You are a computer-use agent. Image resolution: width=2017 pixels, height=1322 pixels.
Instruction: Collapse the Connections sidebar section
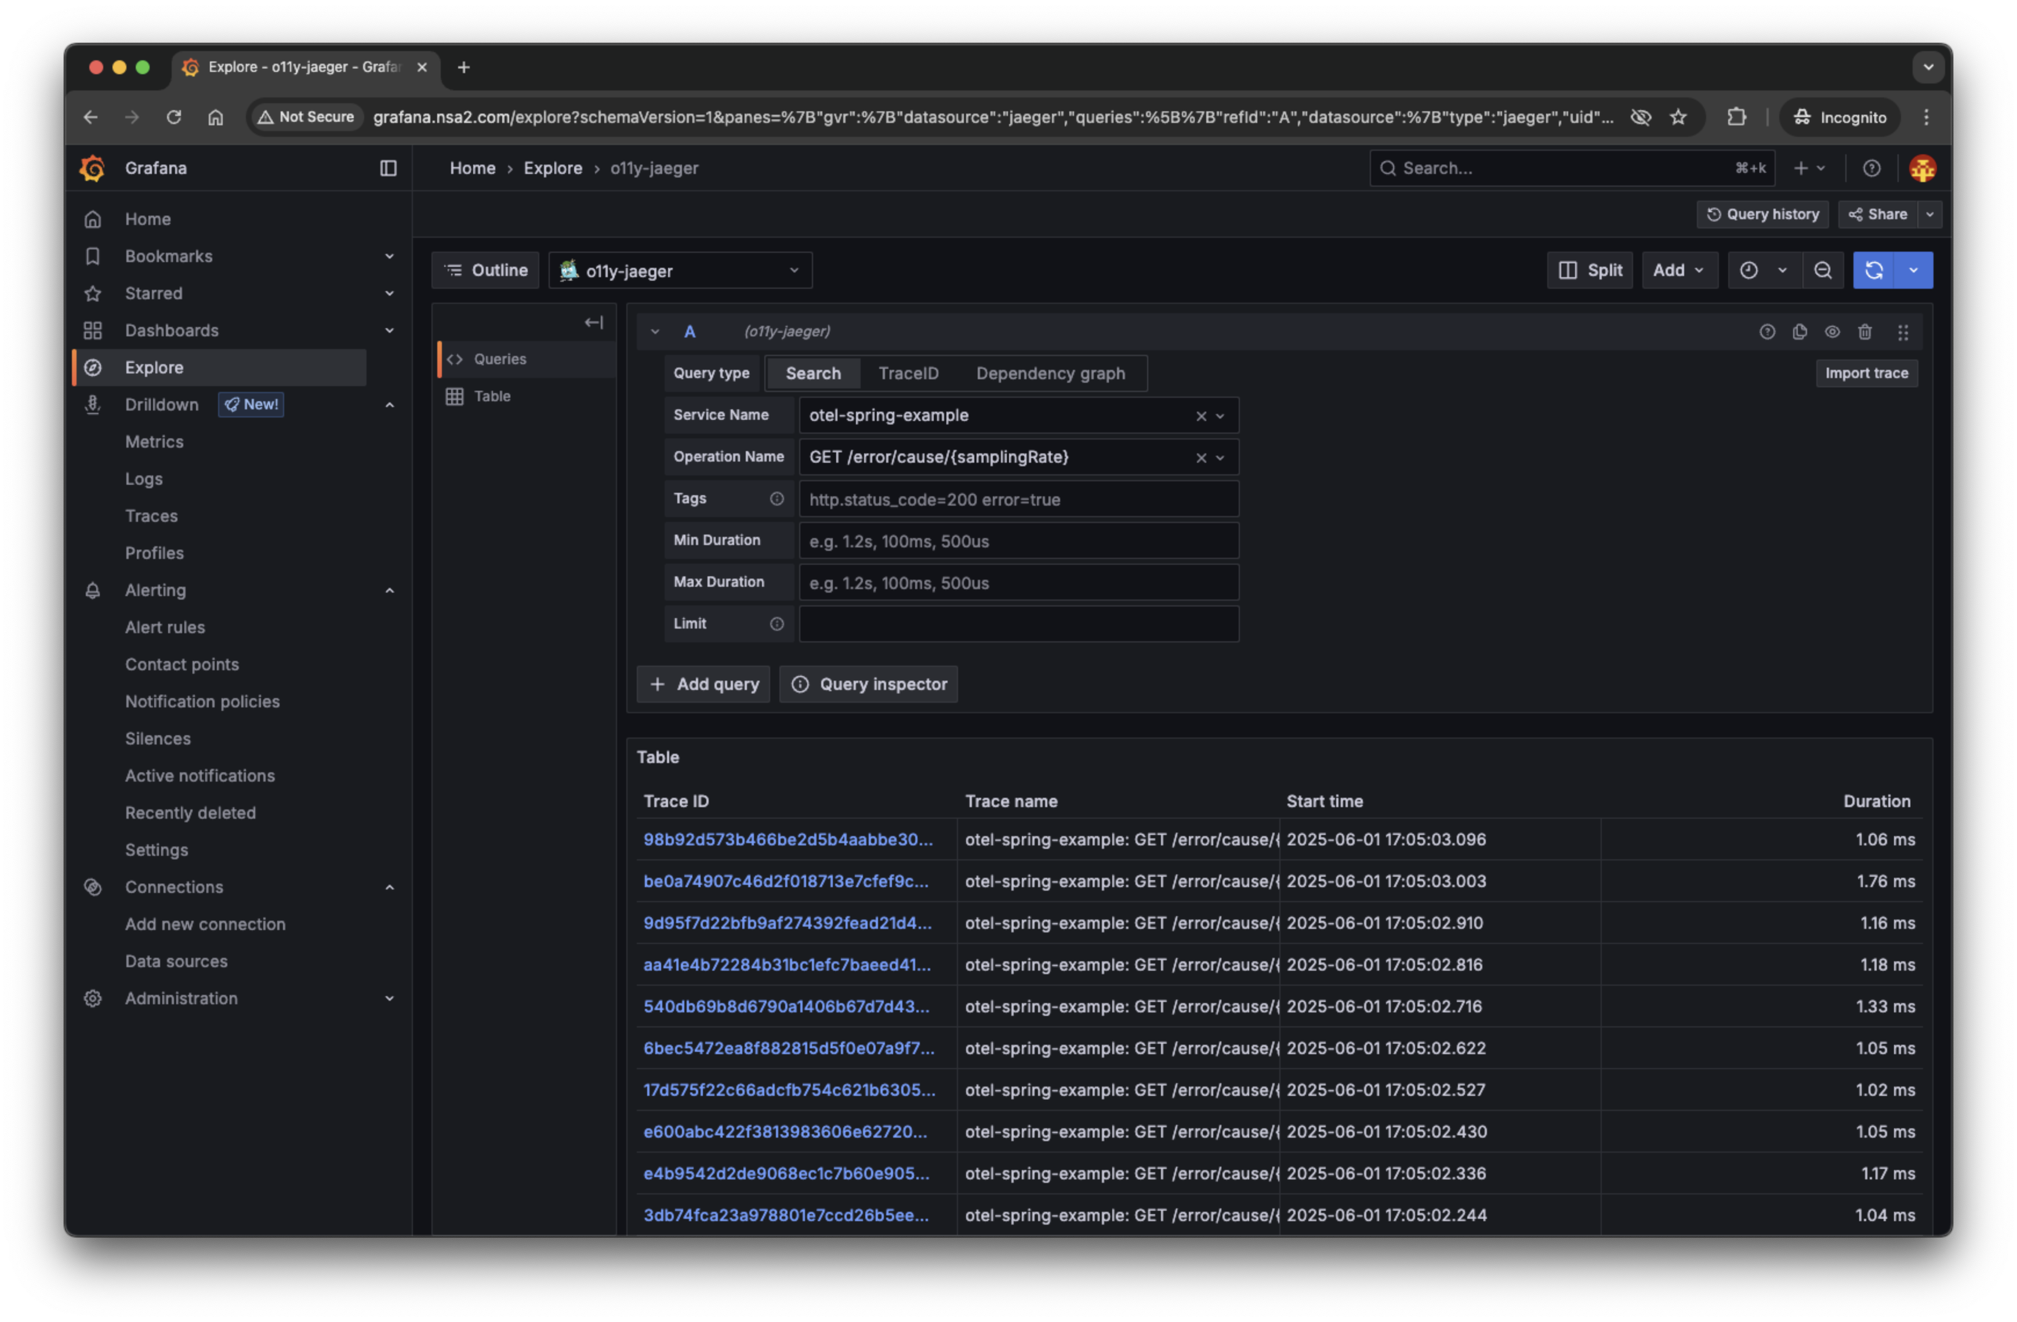(x=389, y=887)
